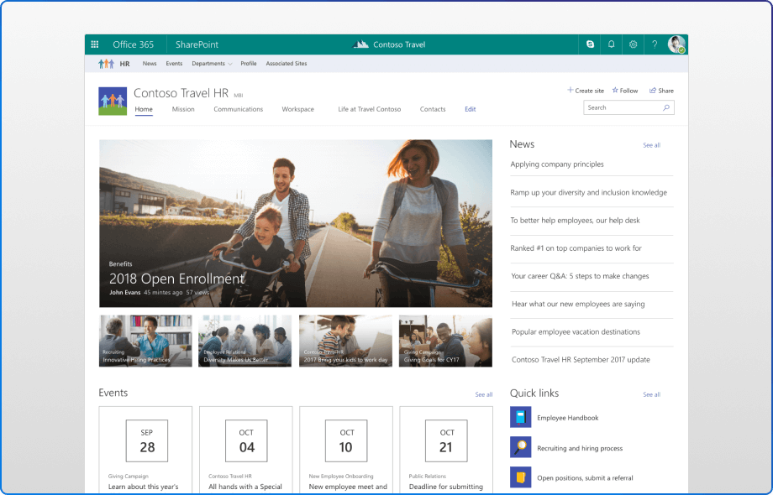Click See all next to Quick links
773x495 pixels.
[x=652, y=394]
